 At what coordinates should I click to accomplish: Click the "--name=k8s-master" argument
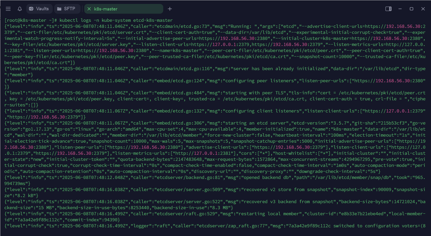point(177,50)
